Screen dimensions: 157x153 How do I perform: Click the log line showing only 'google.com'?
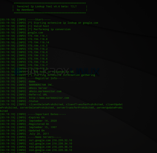point(35,33)
